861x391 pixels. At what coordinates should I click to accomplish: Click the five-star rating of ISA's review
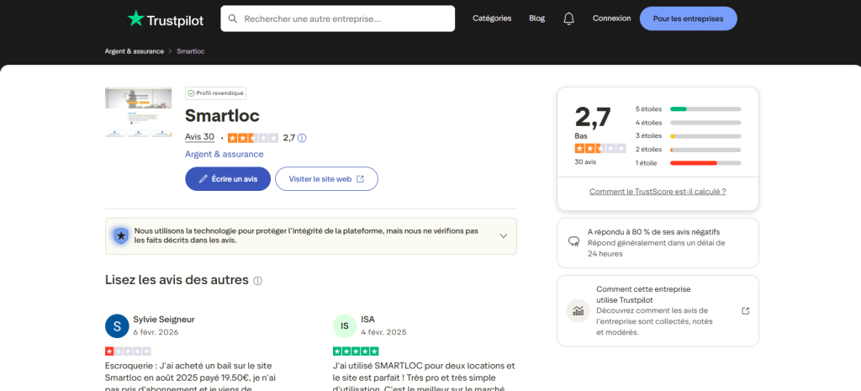pyautogui.click(x=356, y=351)
